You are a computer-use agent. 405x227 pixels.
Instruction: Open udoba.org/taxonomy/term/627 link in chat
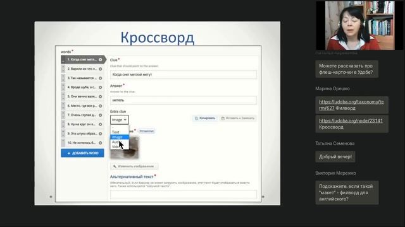[351, 105]
